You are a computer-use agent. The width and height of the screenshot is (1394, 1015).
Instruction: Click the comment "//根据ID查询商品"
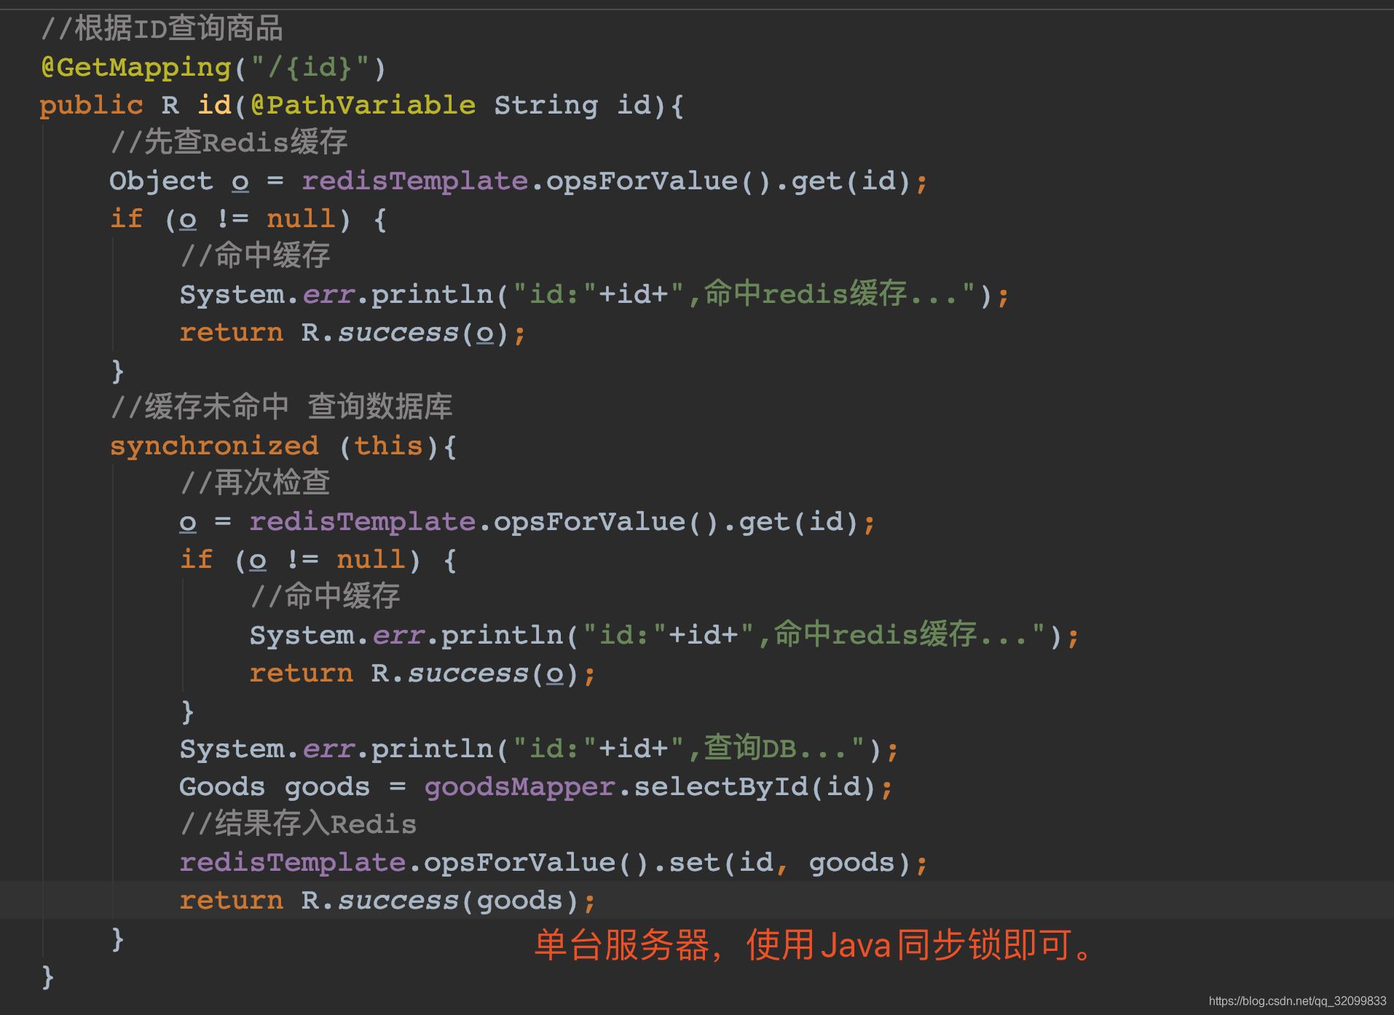[162, 29]
